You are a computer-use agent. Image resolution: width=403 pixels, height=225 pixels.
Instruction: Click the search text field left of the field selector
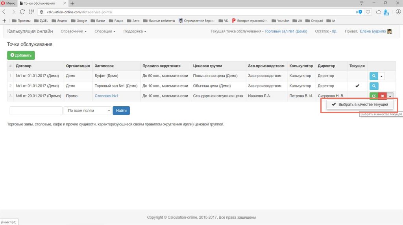[x=36, y=111]
